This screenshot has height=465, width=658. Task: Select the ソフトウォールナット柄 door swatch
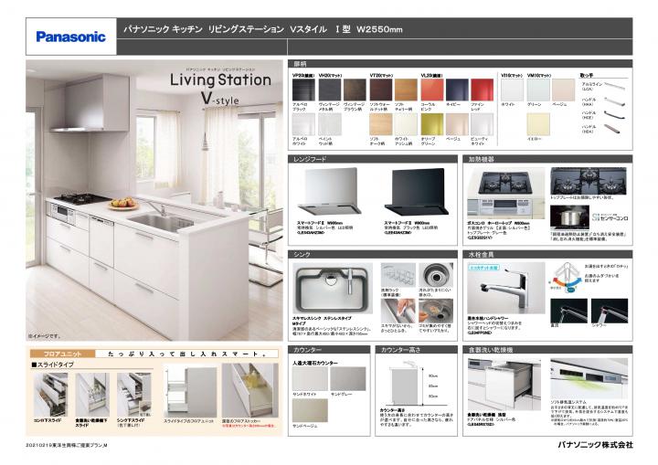pos(381,90)
